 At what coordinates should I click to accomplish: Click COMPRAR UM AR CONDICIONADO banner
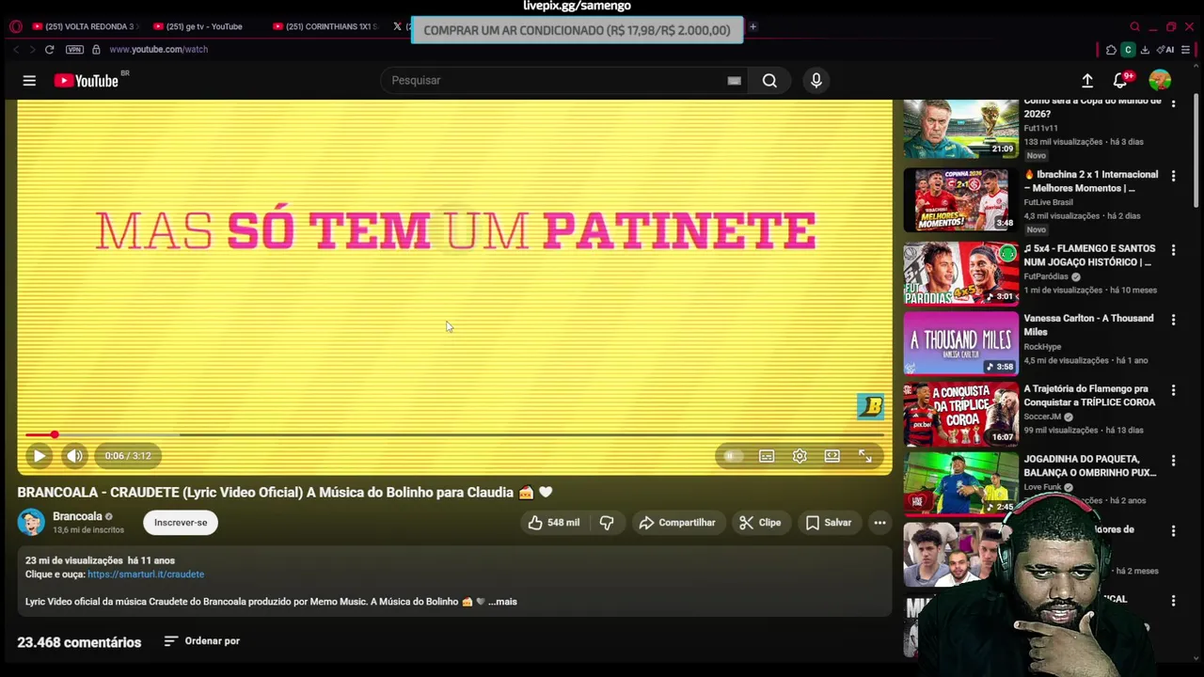pyautogui.click(x=577, y=30)
